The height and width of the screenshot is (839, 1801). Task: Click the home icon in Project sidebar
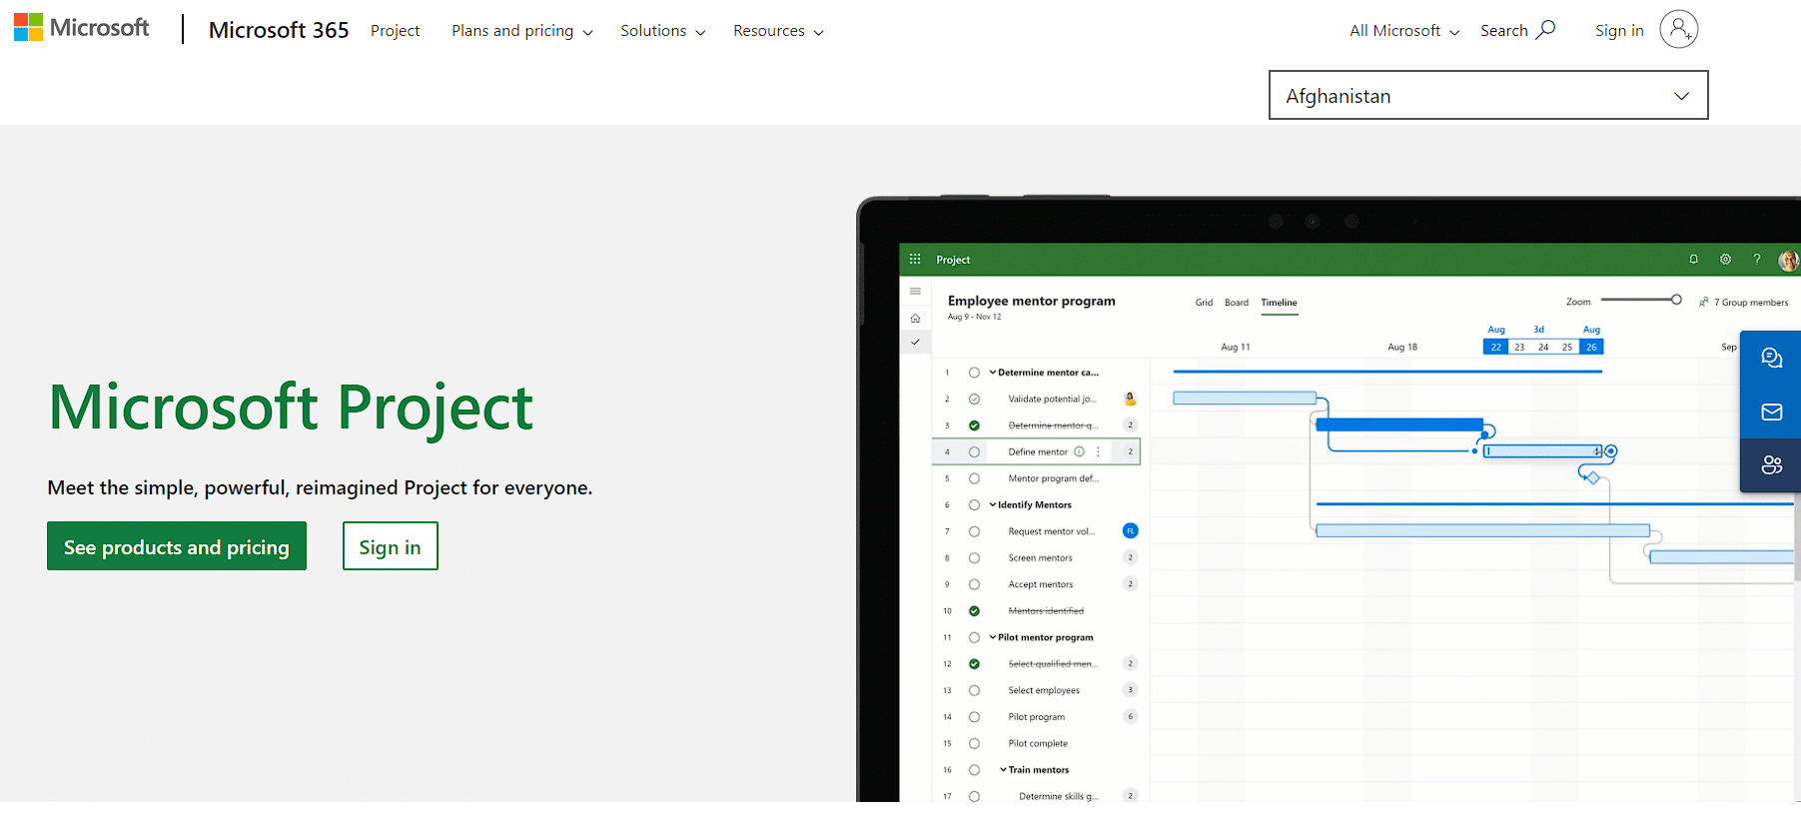pos(915,318)
